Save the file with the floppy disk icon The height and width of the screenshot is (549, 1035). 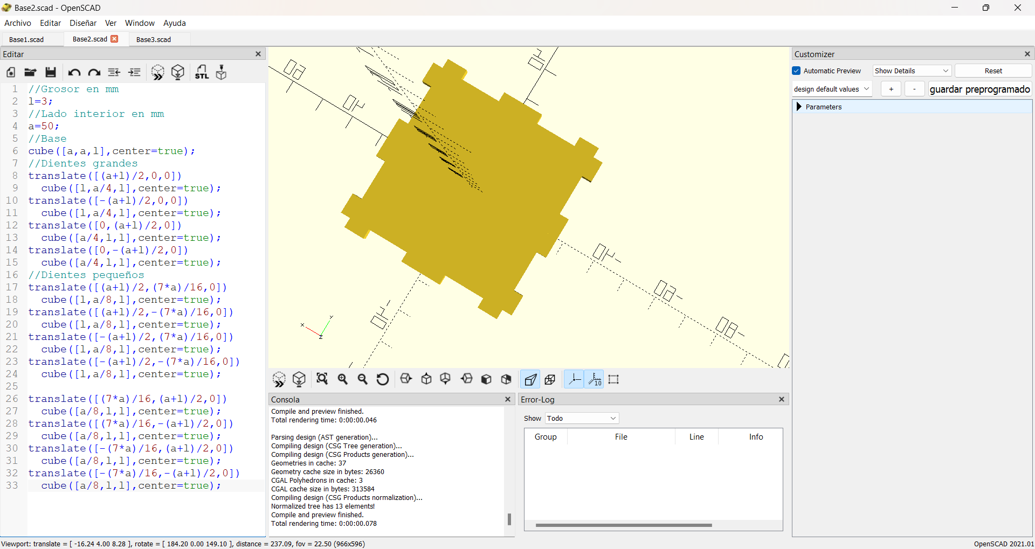[51, 73]
